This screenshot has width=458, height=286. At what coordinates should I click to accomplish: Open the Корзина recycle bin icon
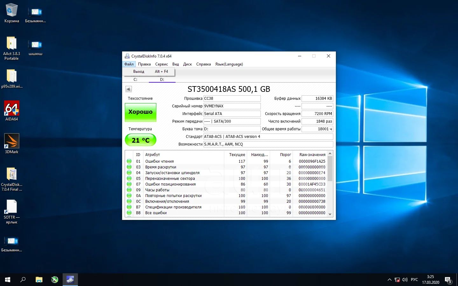[11, 13]
